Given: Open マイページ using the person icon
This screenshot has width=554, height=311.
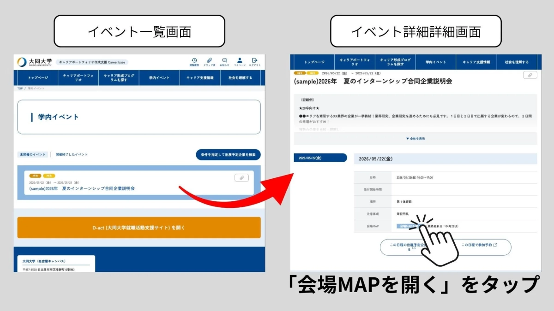Looking at the screenshot, I should [240, 60].
